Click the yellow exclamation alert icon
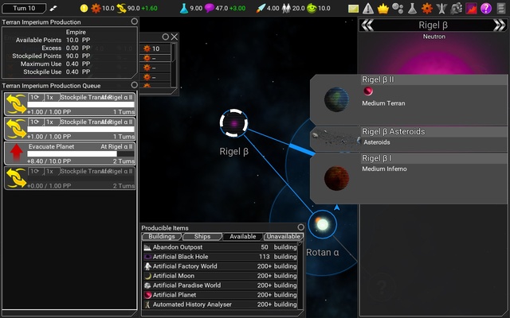Viewport: 510px width, 318px height. coord(84,9)
